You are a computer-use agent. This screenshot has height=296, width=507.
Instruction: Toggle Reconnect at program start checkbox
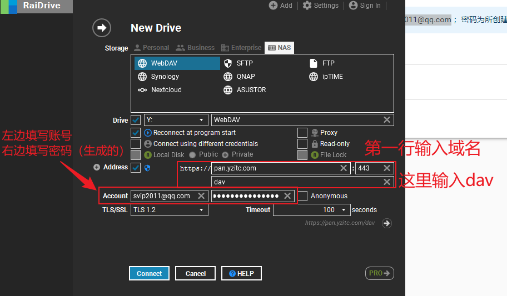coord(136,133)
